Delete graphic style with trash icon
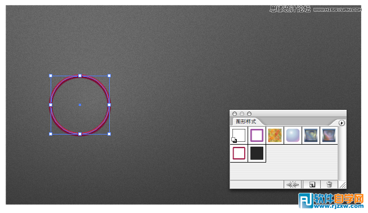The height and width of the screenshot is (213, 368). click(329, 185)
